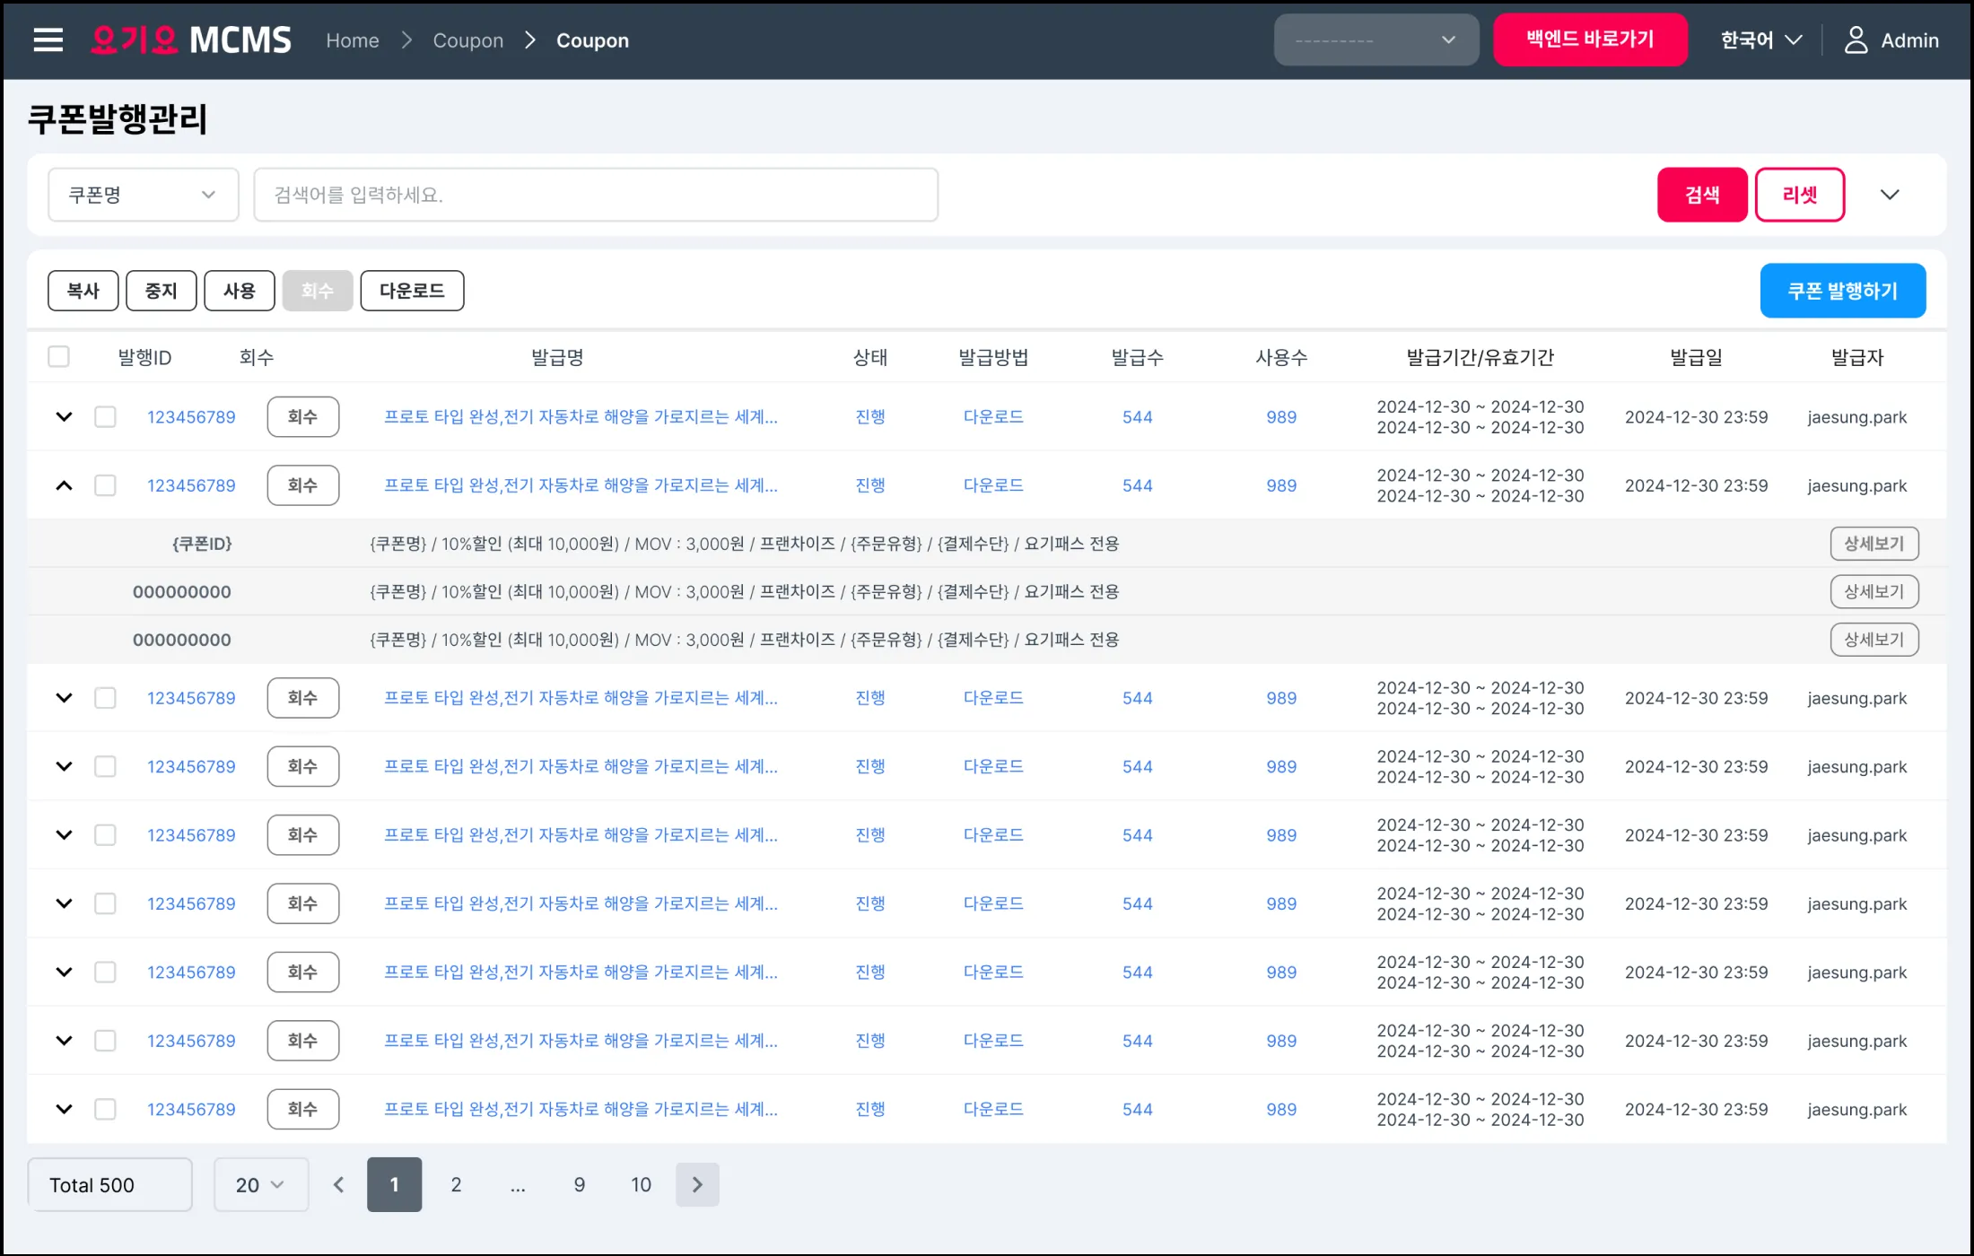This screenshot has height=1256, width=1974.
Task: Focus the 검색어를 입력하세요 search field
Action: click(x=596, y=195)
